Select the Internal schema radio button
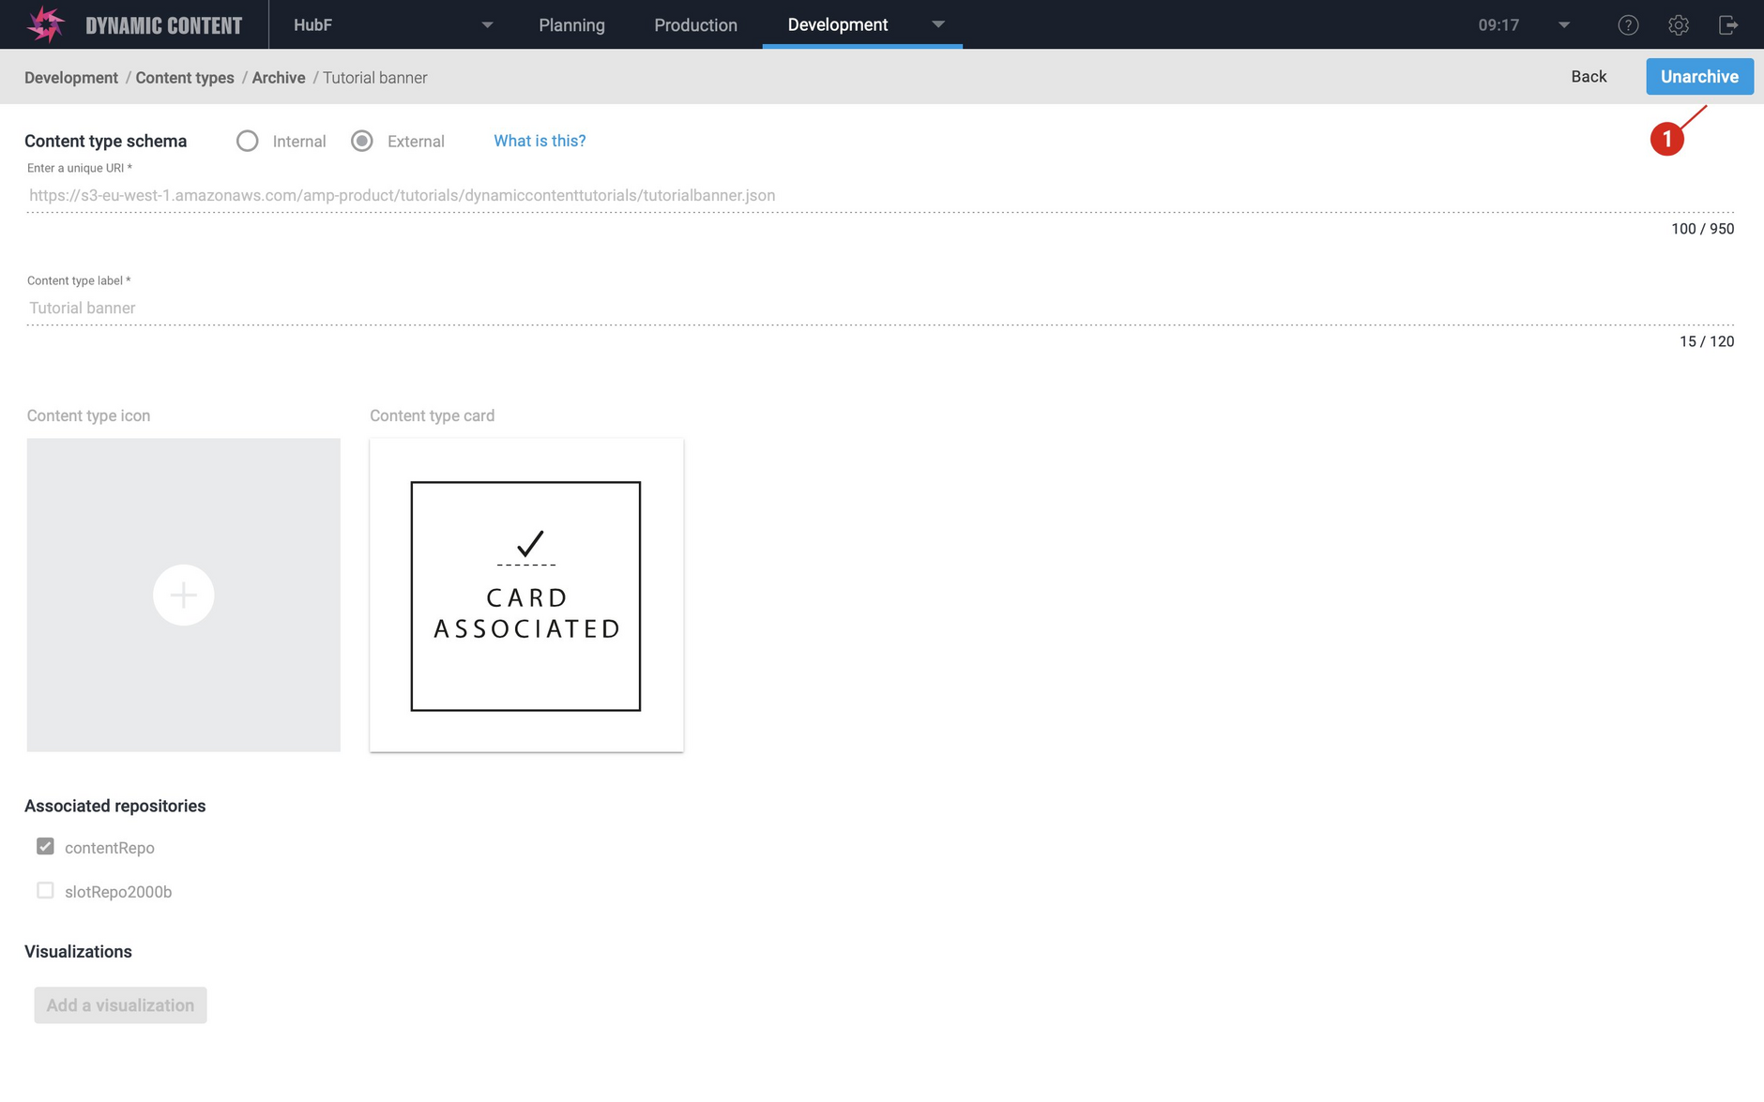 pos(248,141)
